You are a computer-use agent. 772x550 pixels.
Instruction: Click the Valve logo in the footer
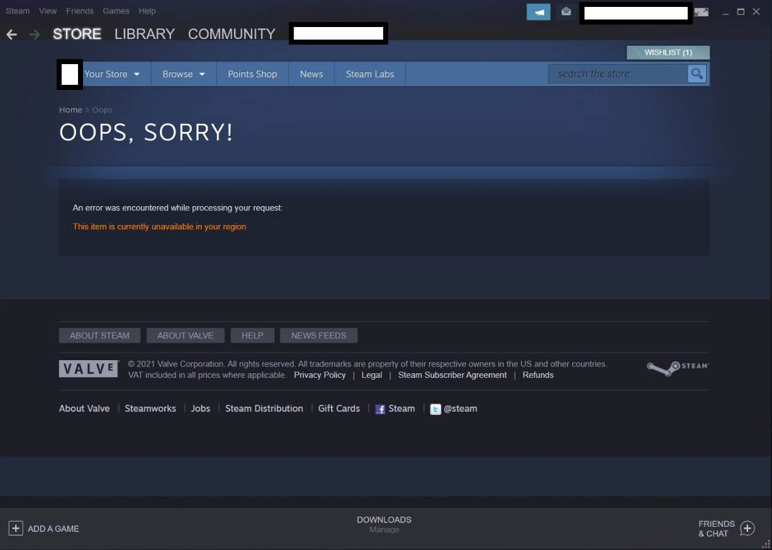[x=88, y=368]
